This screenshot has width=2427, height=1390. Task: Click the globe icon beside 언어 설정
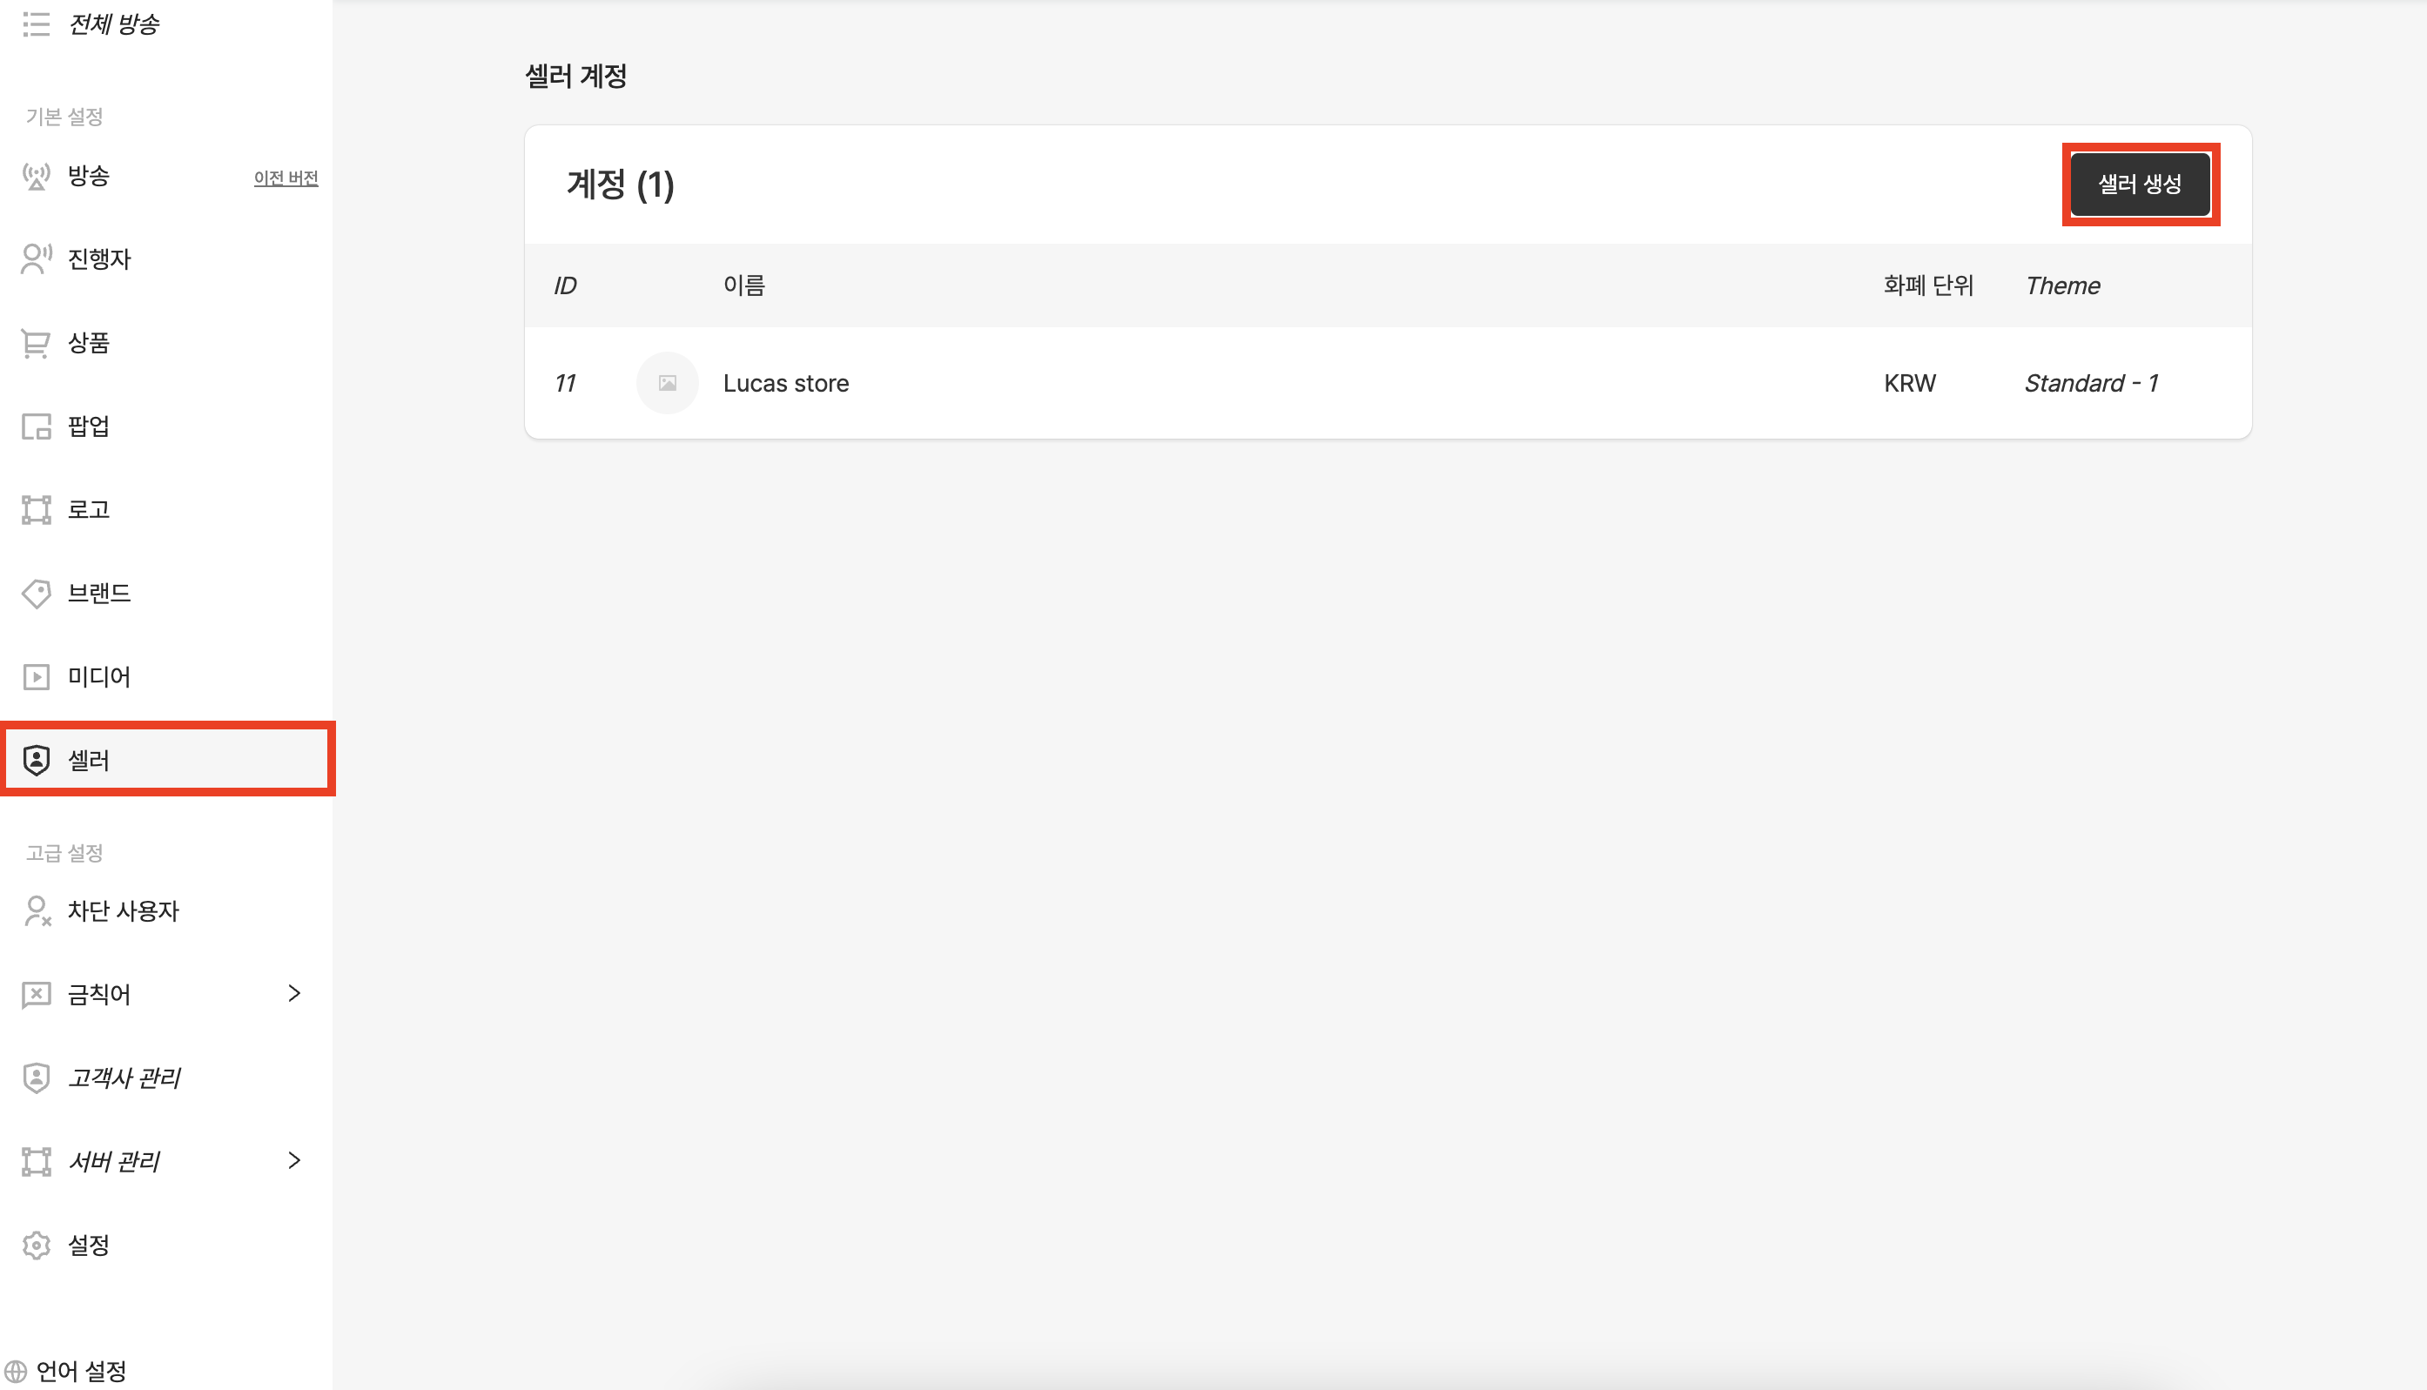16,1372
